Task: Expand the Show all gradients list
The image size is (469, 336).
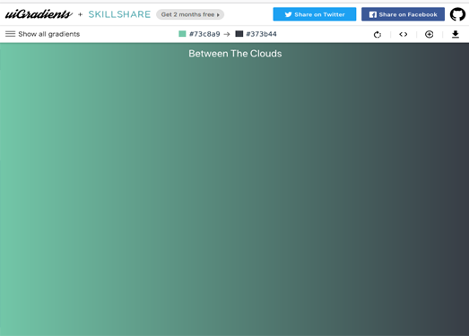Action: pyautogui.click(x=42, y=34)
